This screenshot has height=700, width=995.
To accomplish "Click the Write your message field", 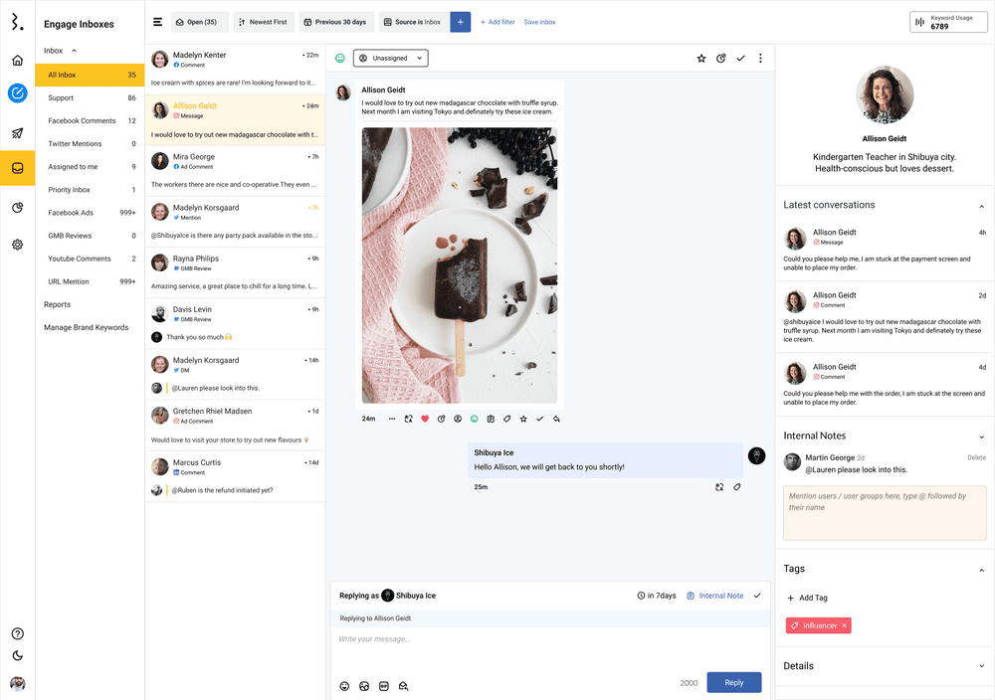I will [517, 639].
